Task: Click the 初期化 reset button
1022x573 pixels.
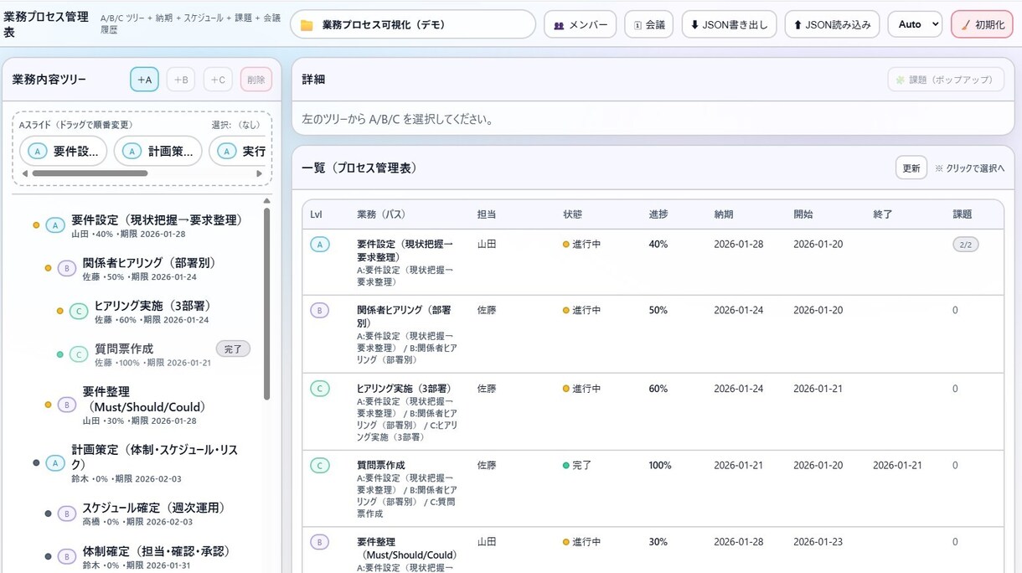Action: [982, 25]
